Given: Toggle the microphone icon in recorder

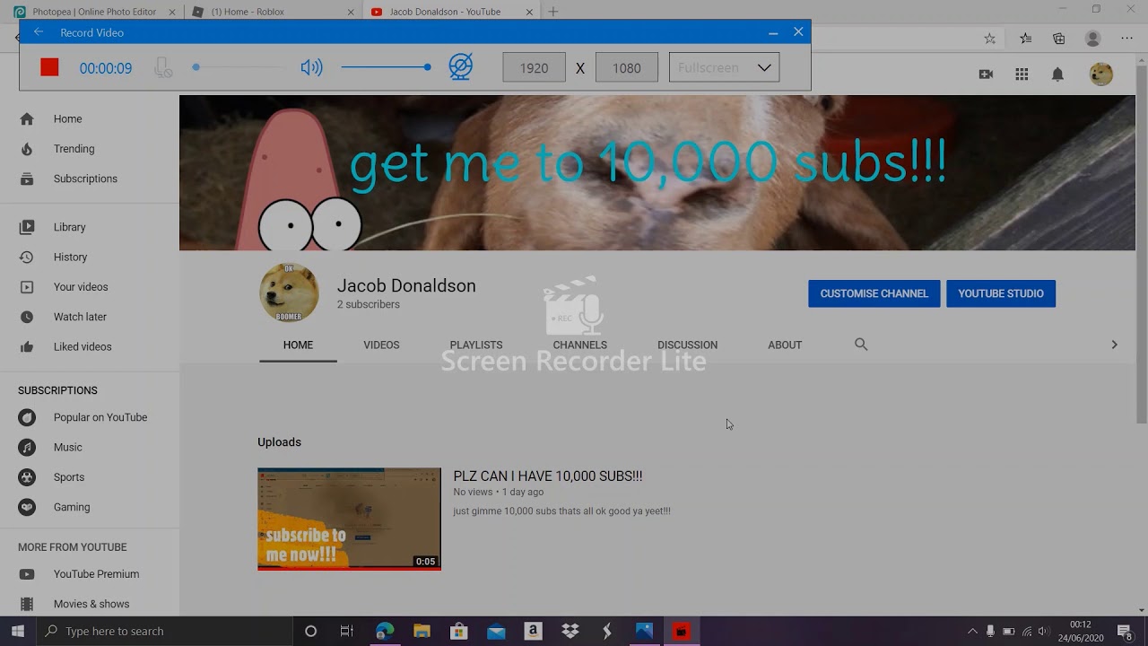Looking at the screenshot, I should click(163, 67).
